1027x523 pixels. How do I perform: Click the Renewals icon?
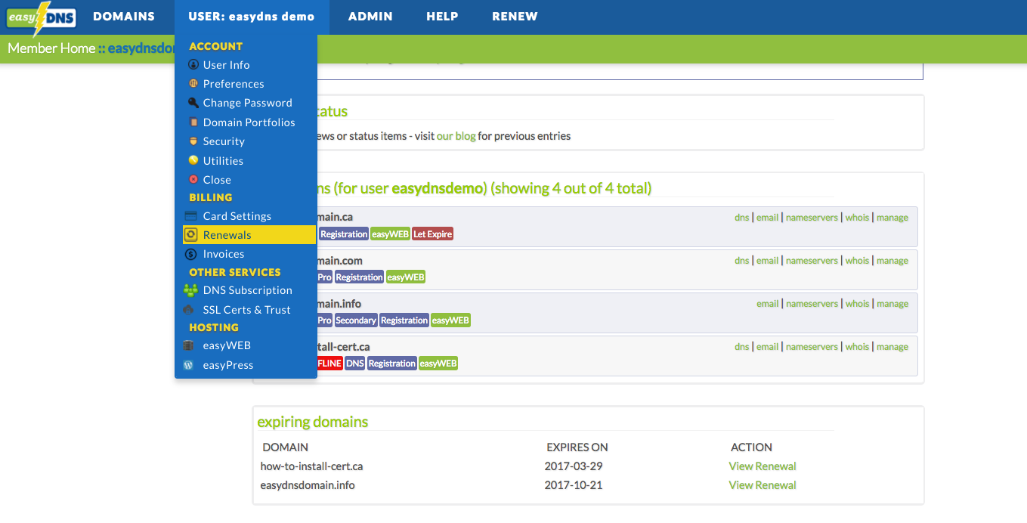(191, 235)
